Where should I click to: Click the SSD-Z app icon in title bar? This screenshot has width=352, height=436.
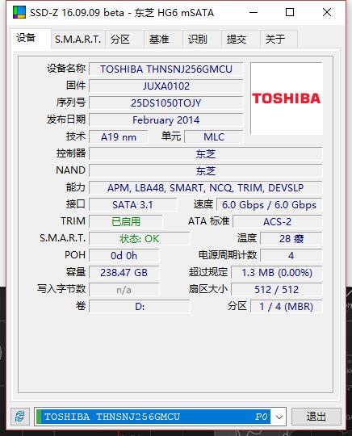coord(19,12)
